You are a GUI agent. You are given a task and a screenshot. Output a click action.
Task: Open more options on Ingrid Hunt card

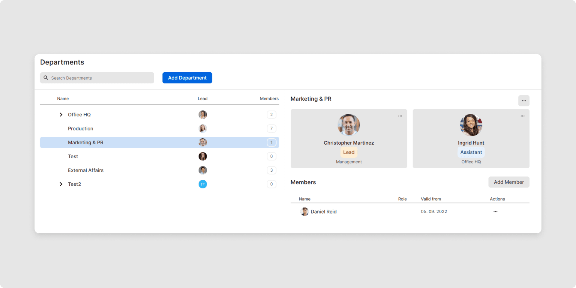[522, 116]
